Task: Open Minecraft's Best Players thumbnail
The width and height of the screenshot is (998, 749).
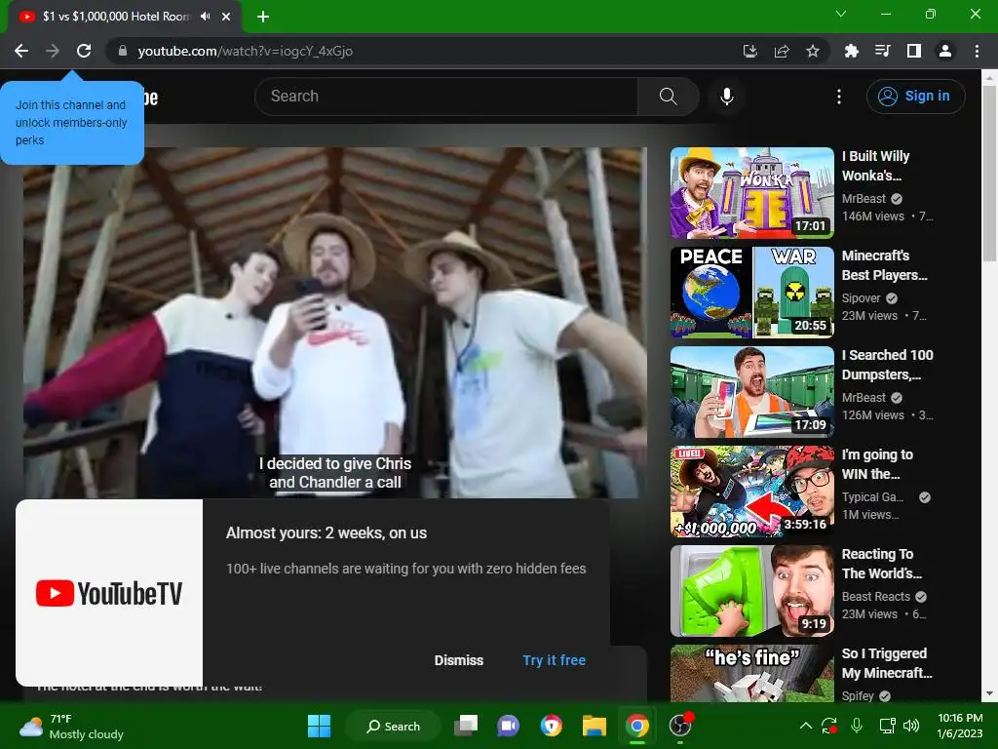Action: (x=751, y=293)
